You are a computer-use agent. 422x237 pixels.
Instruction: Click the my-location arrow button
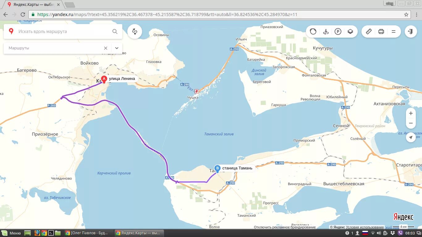(411, 137)
